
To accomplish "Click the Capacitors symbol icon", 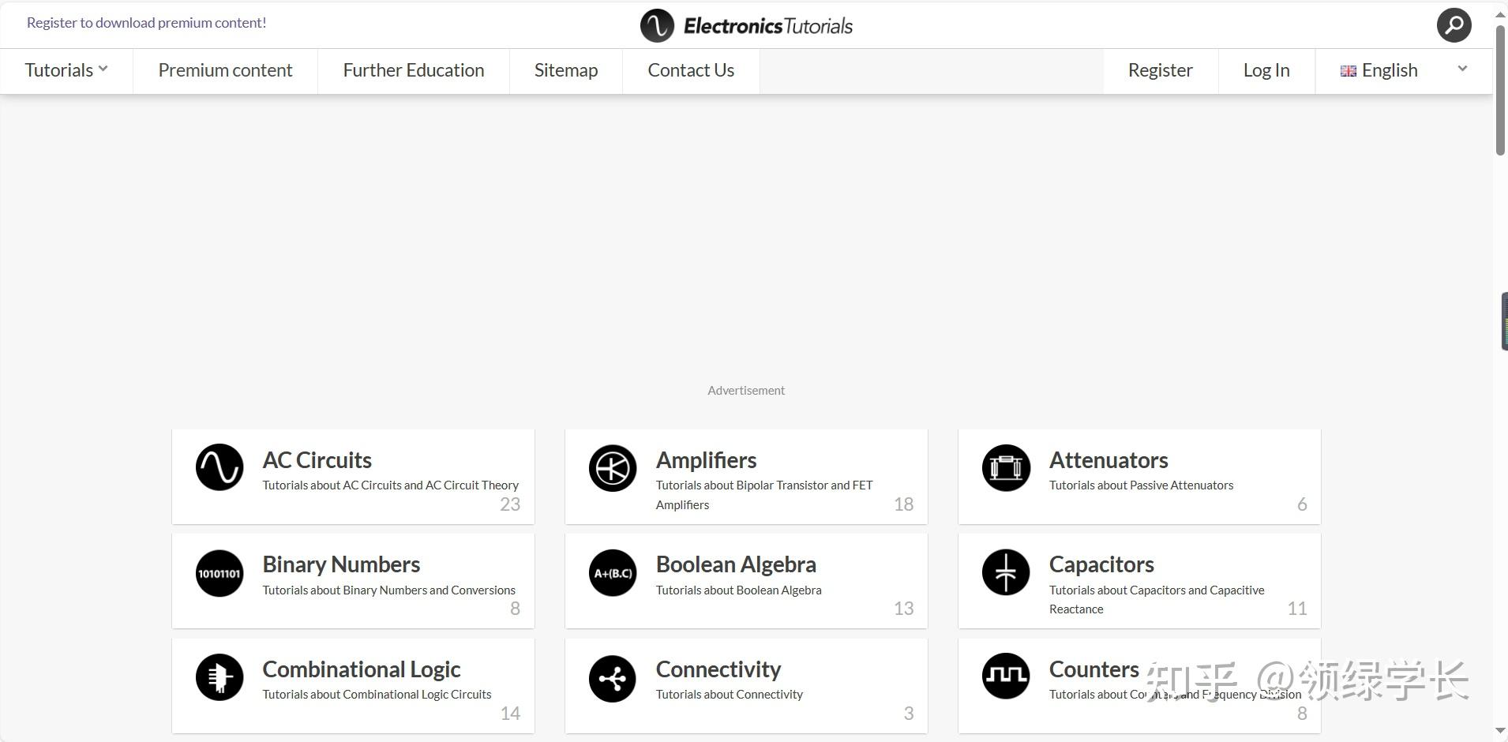I will [x=1006, y=573].
